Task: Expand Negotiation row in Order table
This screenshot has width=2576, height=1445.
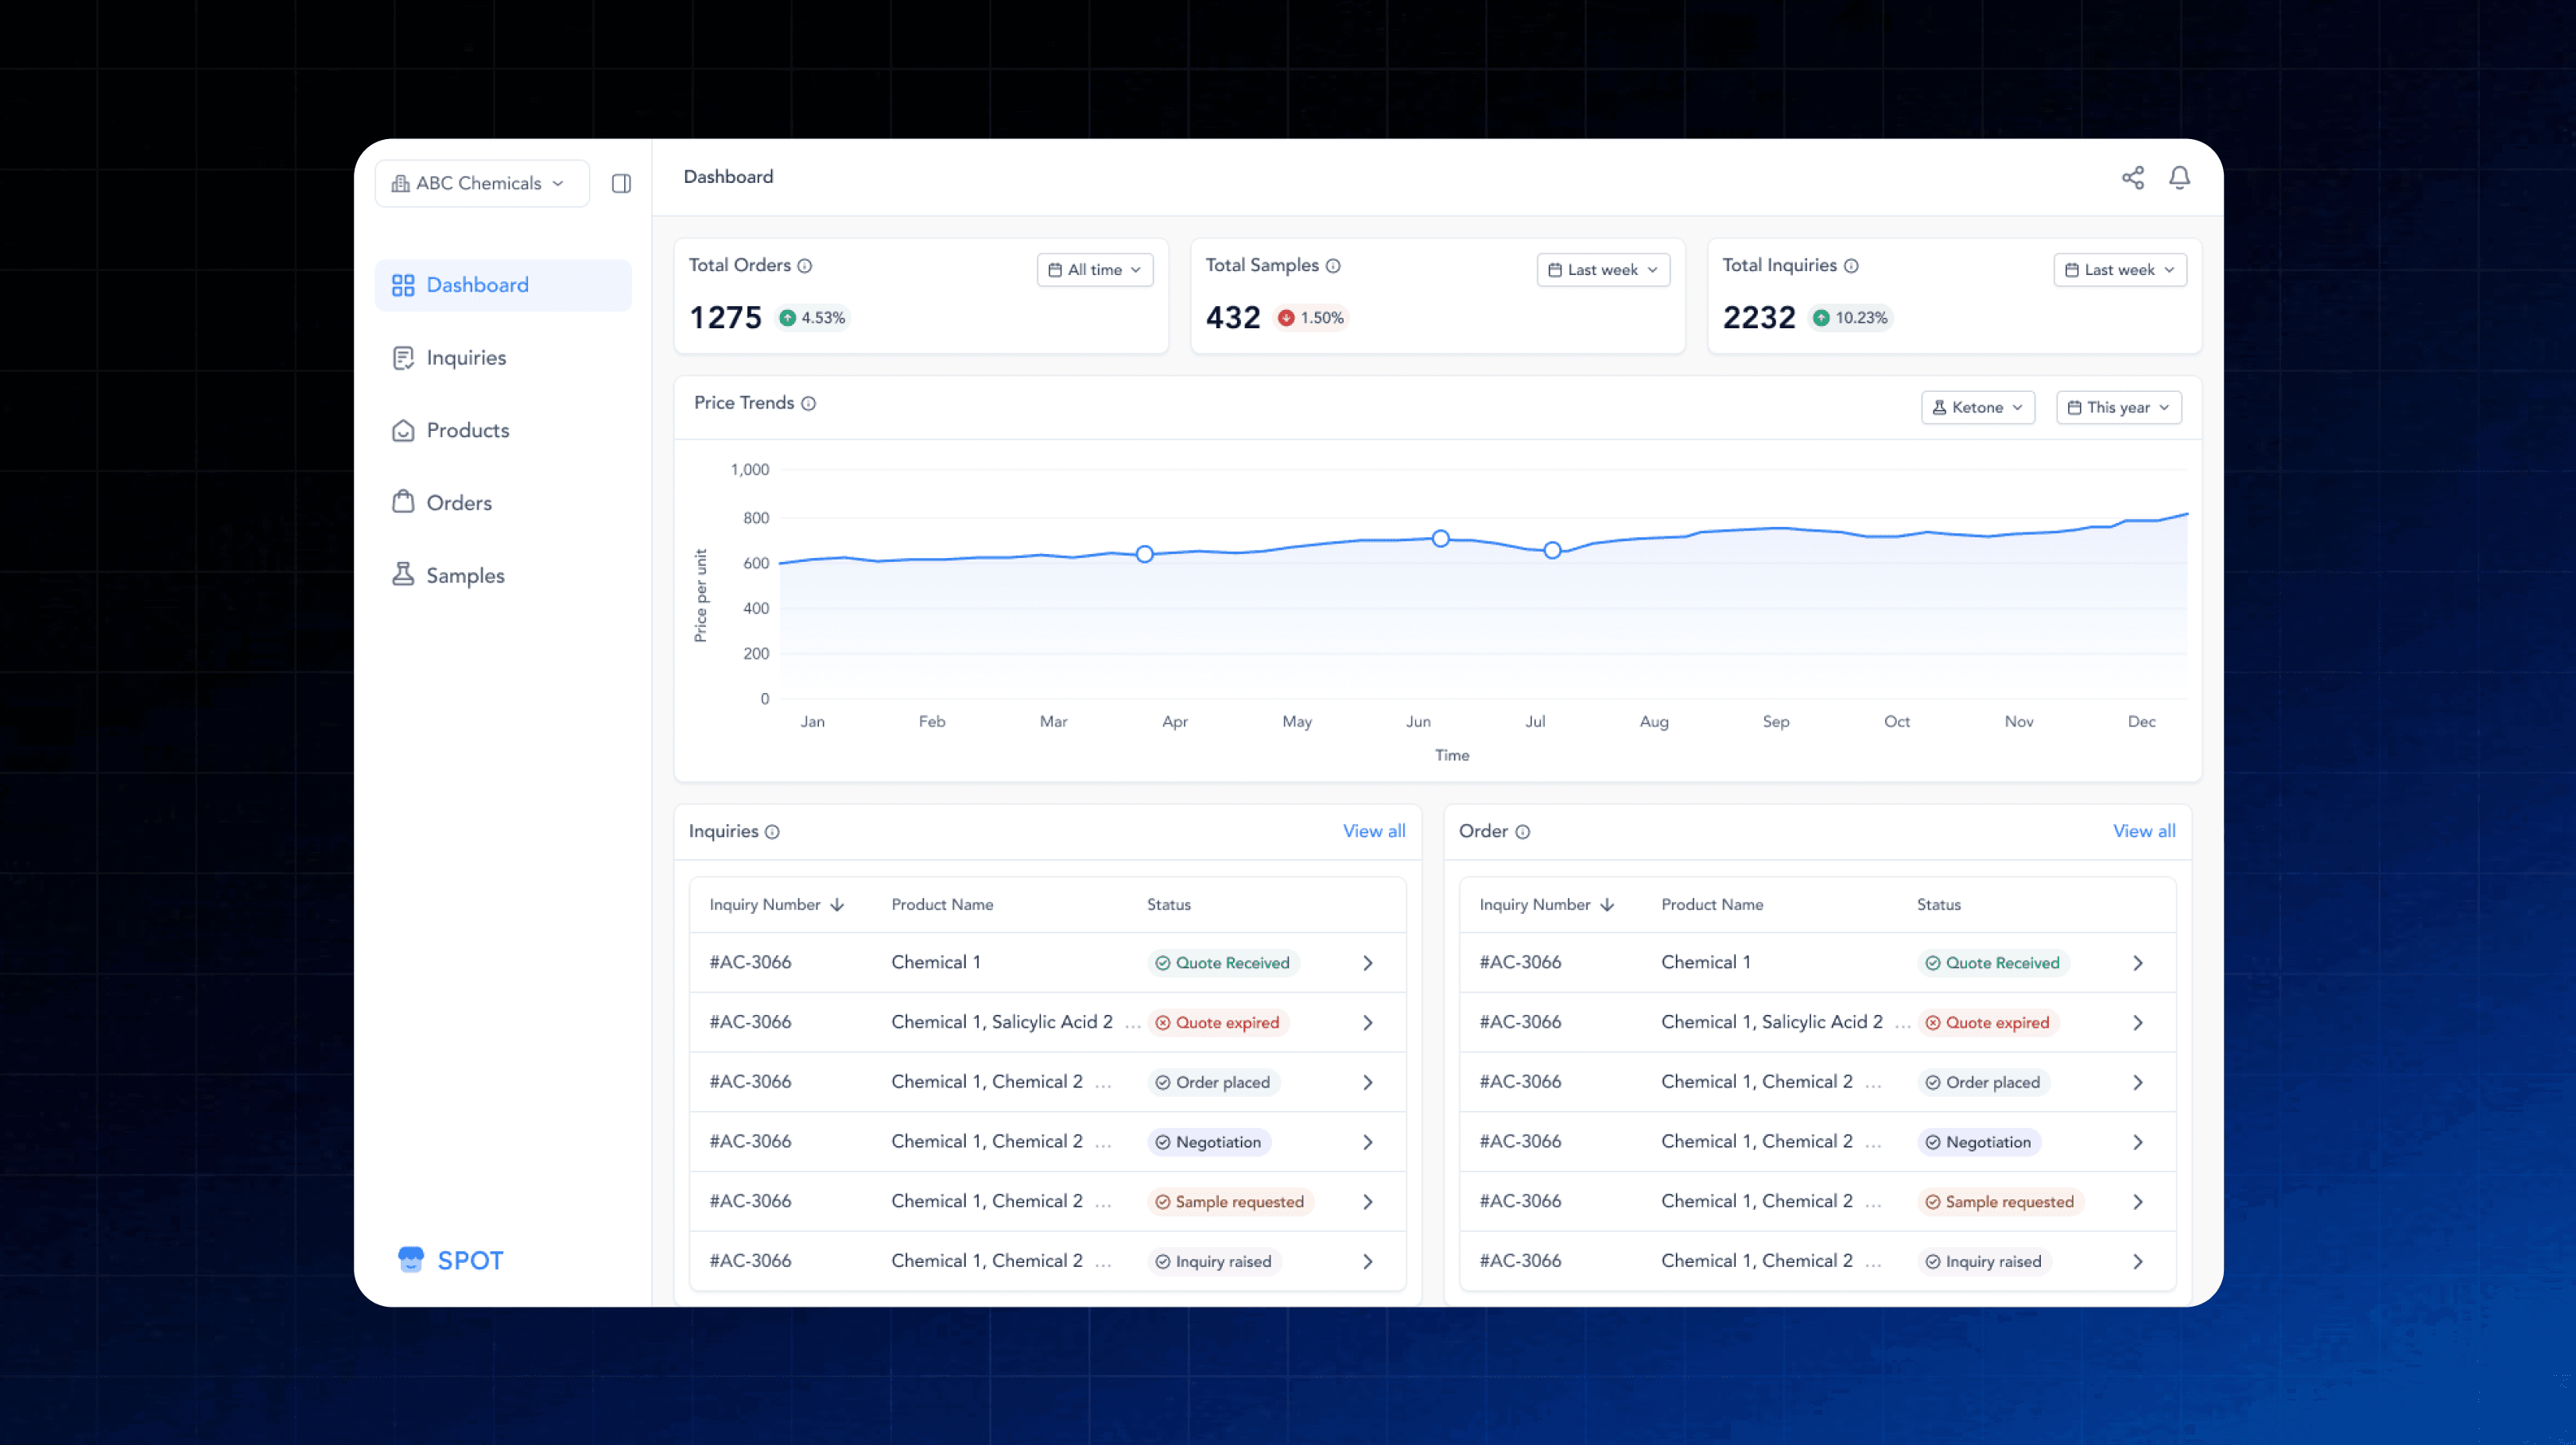Action: click(2138, 1142)
